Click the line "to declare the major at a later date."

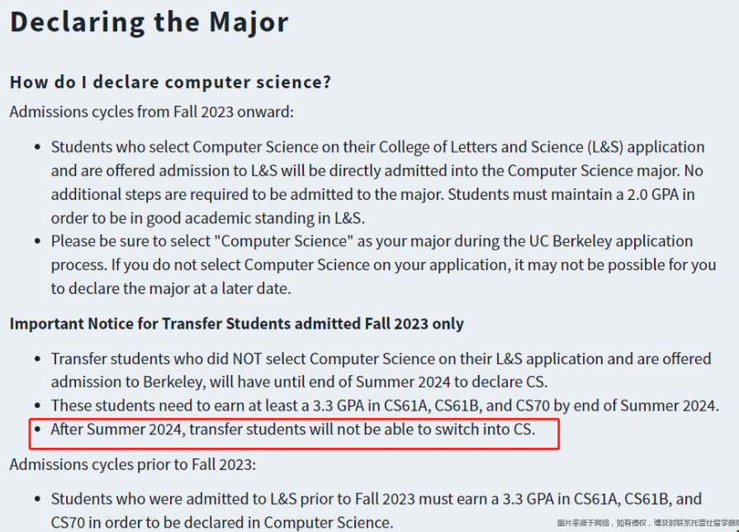click(171, 288)
